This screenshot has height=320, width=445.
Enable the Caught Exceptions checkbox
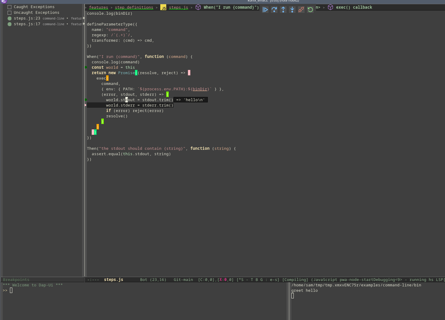(10, 7)
